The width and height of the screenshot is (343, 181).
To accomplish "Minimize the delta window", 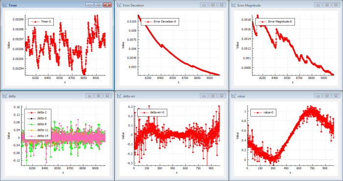I will point(90,96).
